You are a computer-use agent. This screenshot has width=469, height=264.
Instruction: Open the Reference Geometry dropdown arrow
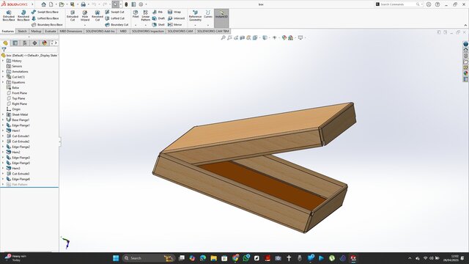(195, 25)
